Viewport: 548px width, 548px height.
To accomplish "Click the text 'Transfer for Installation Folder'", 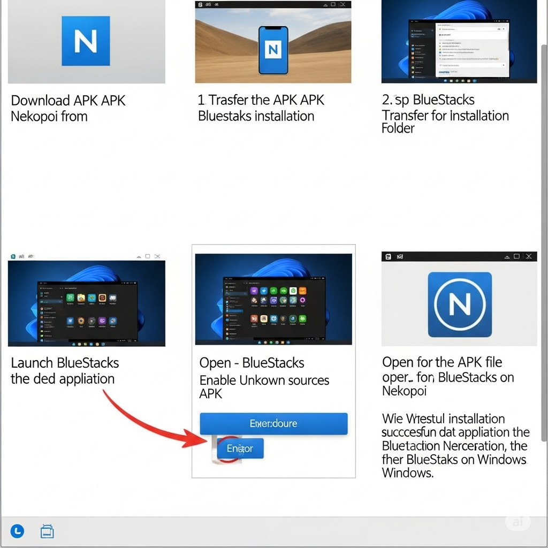I will coord(445,121).
